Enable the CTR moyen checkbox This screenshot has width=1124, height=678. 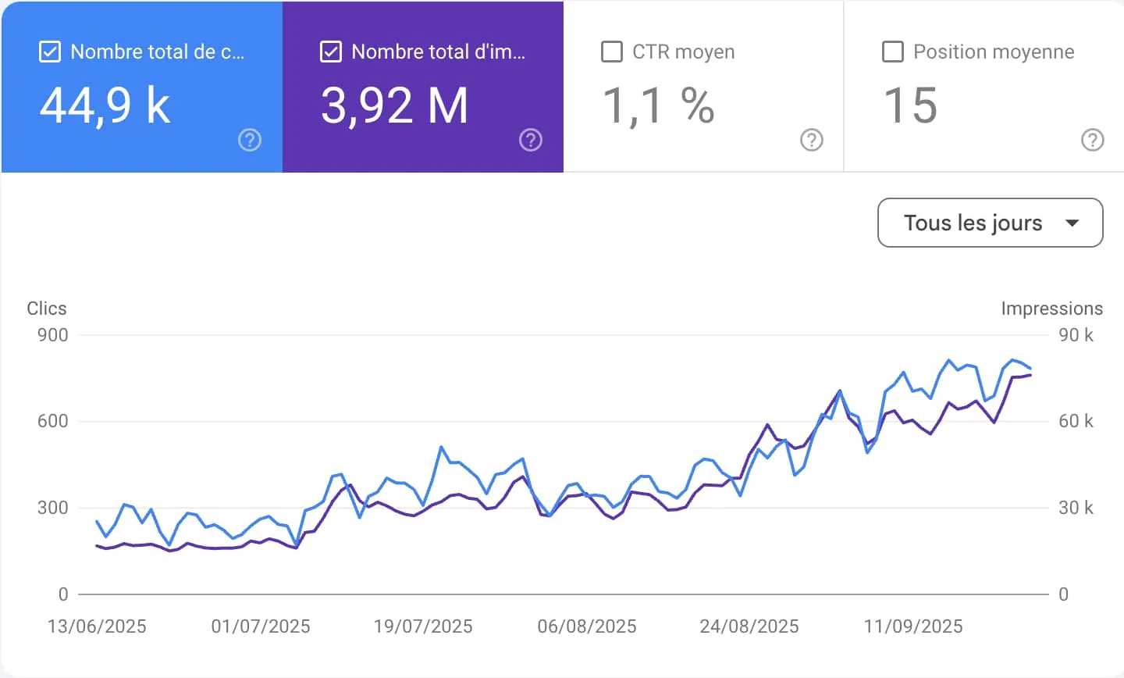click(x=612, y=52)
